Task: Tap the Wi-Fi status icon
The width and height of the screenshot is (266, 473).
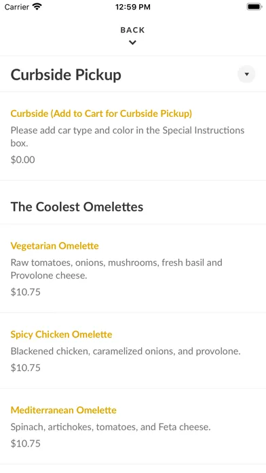Action: (x=37, y=7)
